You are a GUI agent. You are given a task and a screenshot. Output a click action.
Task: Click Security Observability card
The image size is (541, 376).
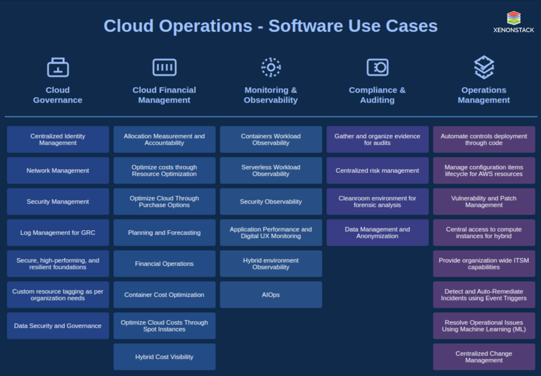click(x=271, y=201)
